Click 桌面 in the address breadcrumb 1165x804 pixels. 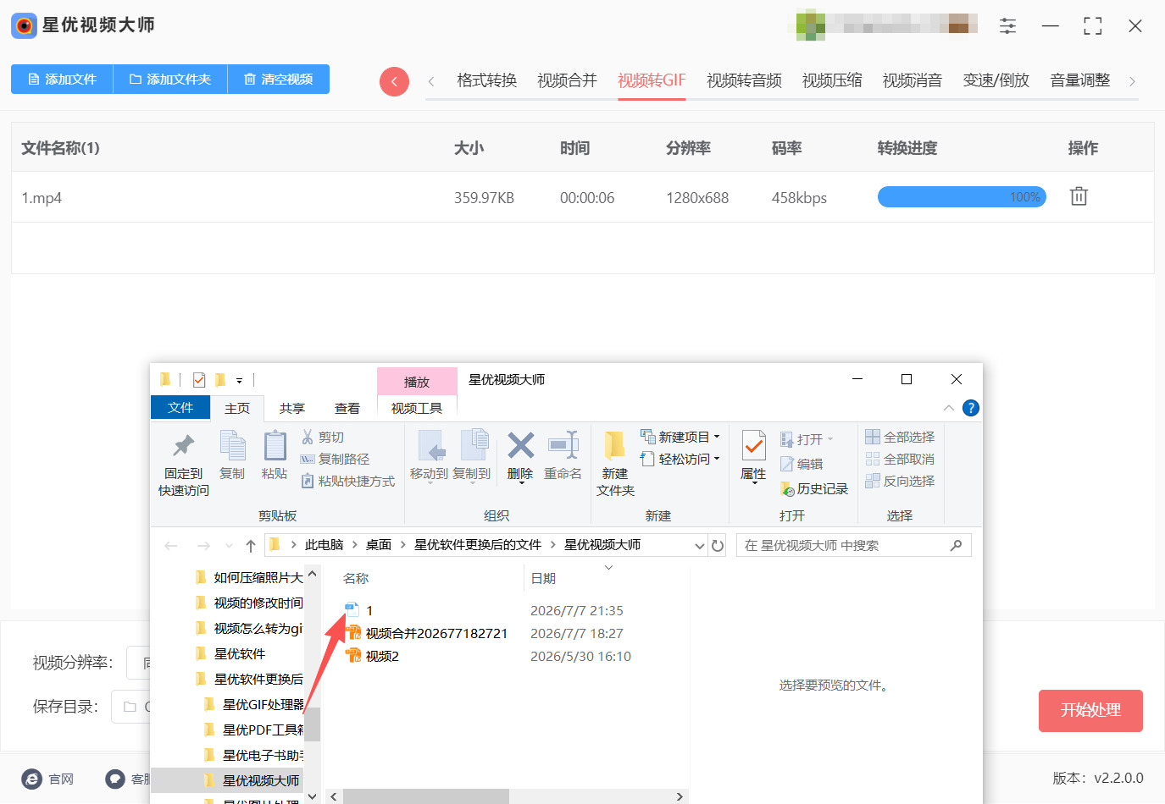click(x=379, y=545)
